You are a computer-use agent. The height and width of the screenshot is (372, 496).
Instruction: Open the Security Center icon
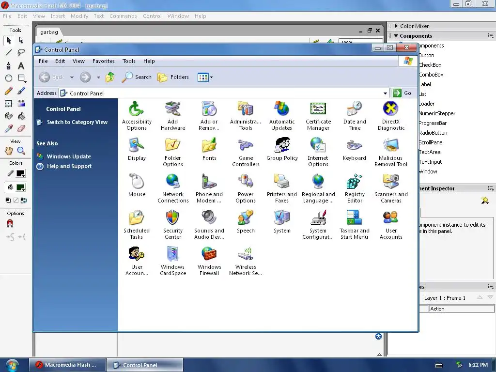(173, 225)
